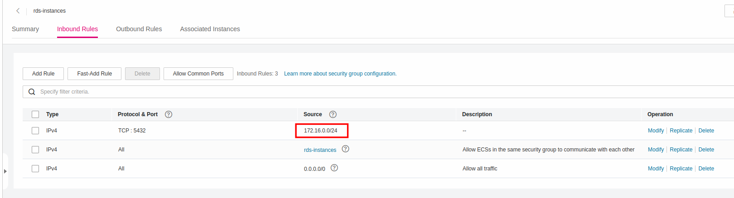734x198 pixels.
Task: Open the Associated Instances tab
Action: (x=210, y=29)
